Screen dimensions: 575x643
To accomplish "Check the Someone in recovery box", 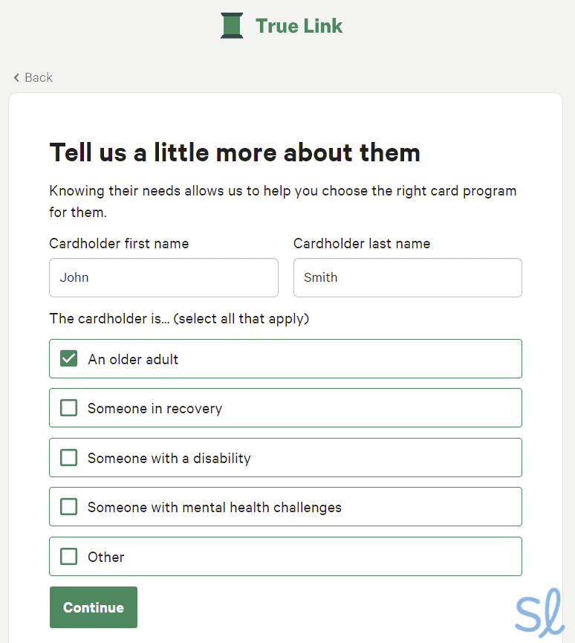I will (x=69, y=408).
